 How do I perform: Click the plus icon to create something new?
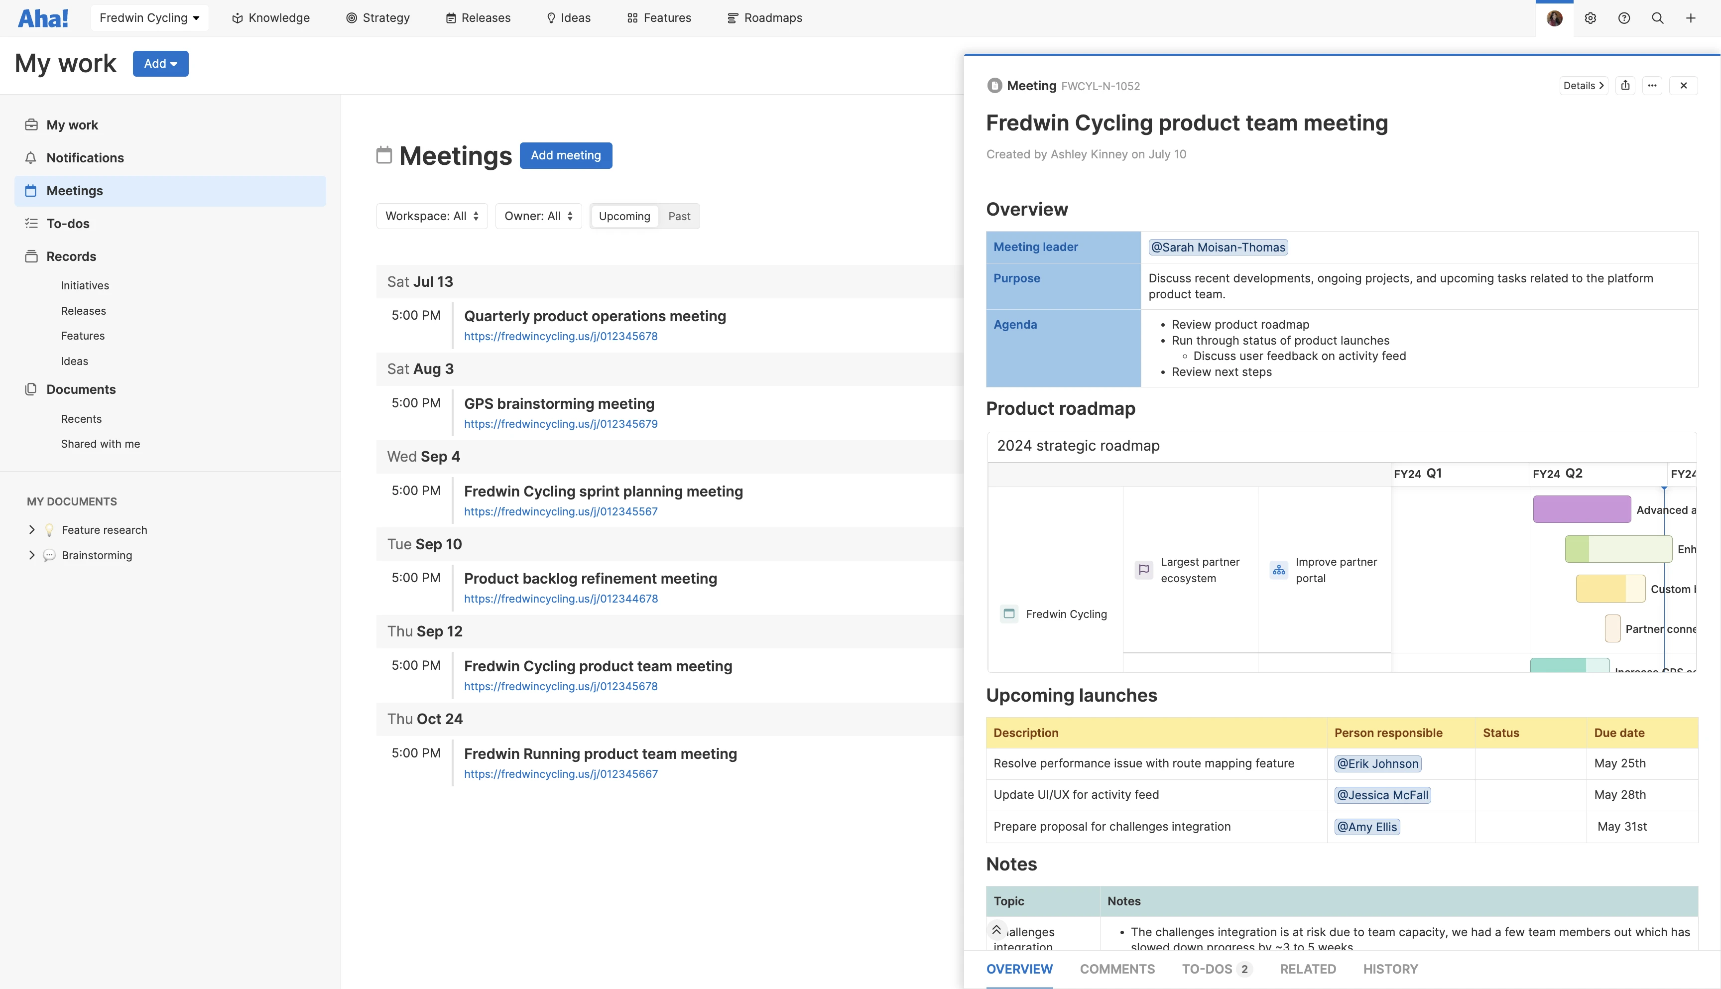tap(1691, 17)
